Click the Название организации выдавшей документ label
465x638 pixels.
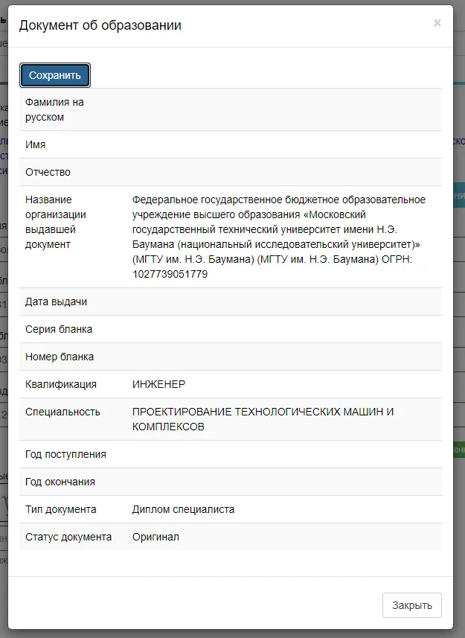click(56, 222)
